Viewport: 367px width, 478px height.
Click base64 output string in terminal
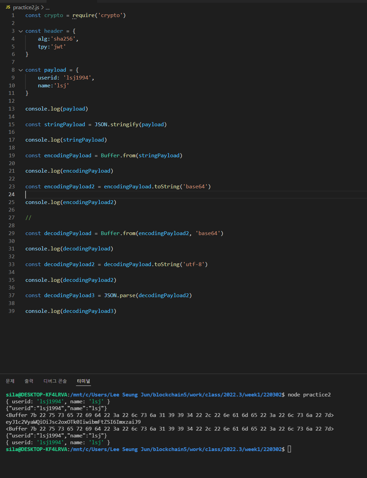[x=73, y=422]
